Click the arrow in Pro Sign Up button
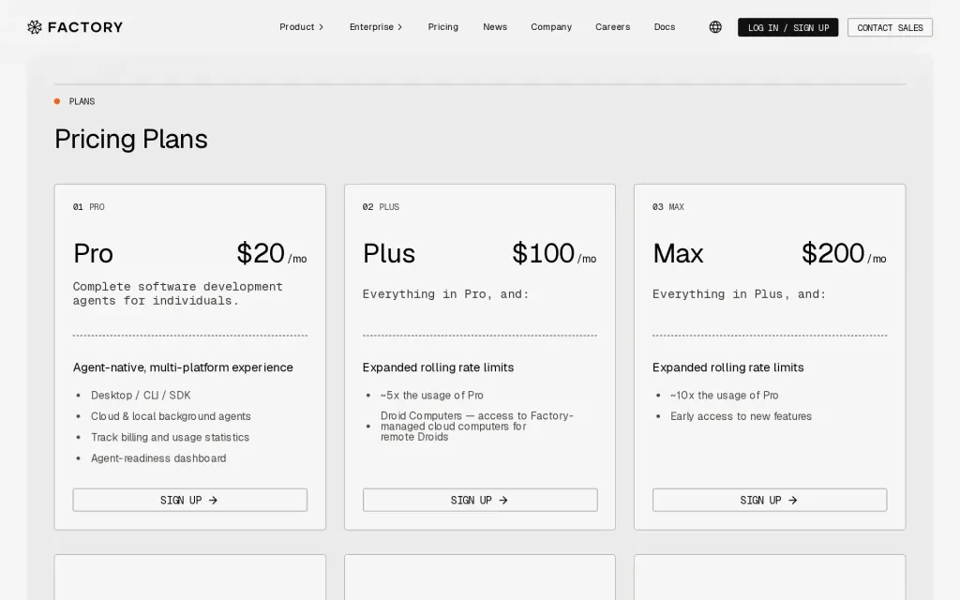This screenshot has height=600, width=960. 213,501
